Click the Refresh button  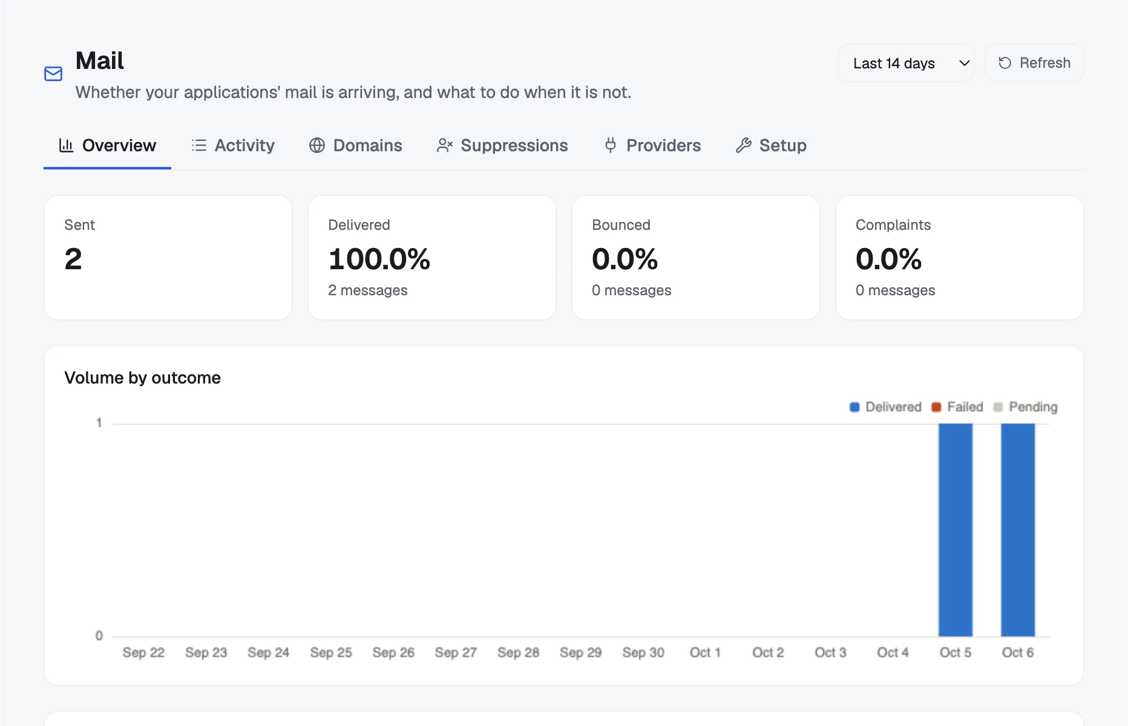[x=1034, y=63]
